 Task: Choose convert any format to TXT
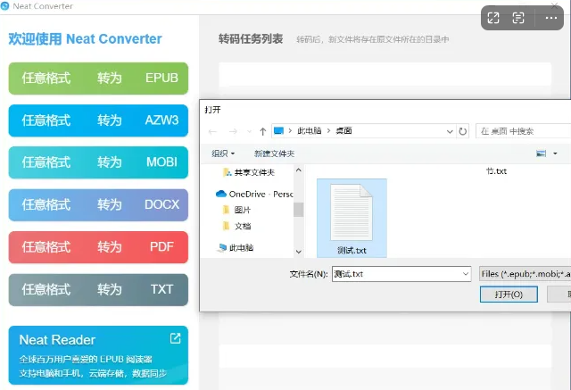[98, 290]
